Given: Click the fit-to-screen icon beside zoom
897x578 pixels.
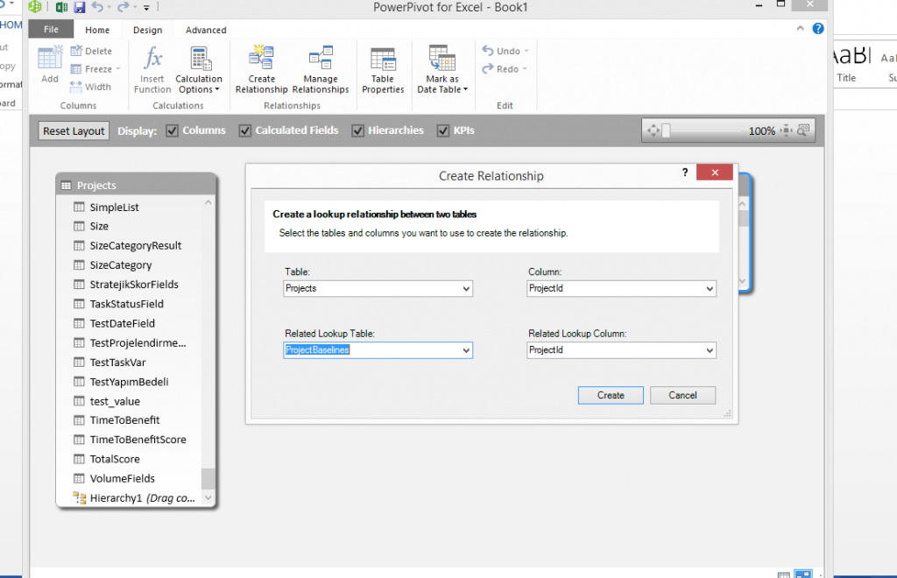Looking at the screenshot, I should tap(787, 130).
